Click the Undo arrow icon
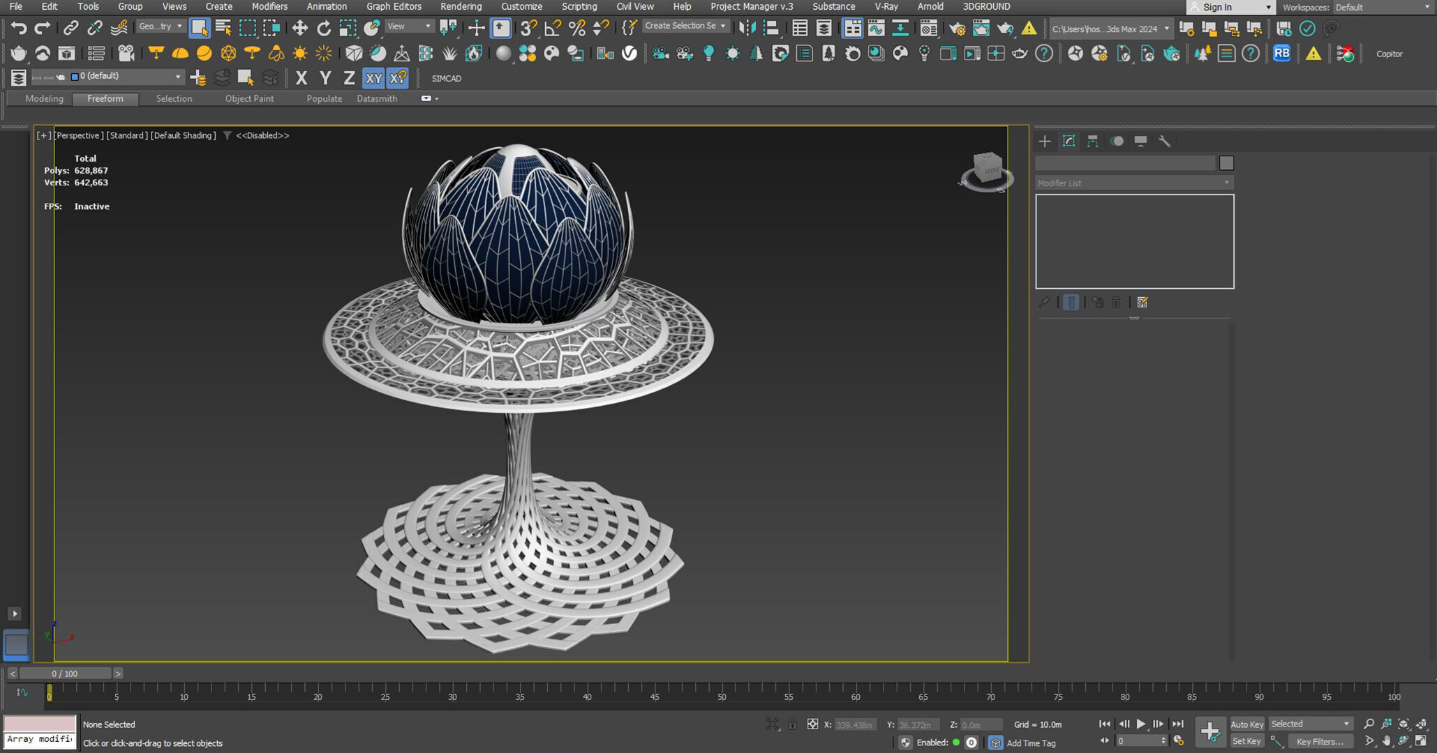Viewport: 1437px width, 753px height. coord(19,28)
